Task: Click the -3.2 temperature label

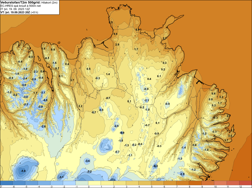Action: [x=89, y=171]
